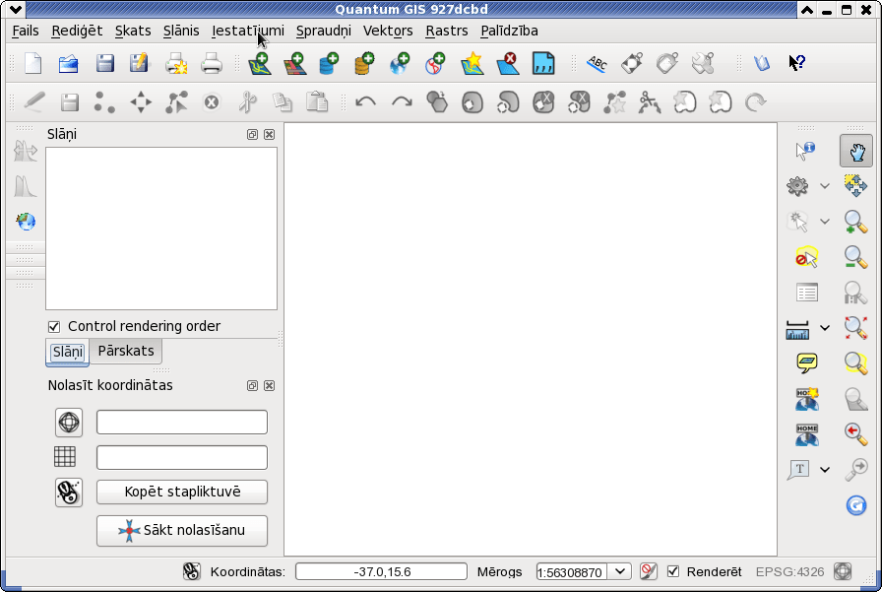This screenshot has width=882, height=592.
Task: Click Identify Features cursor icon
Action: point(805,151)
